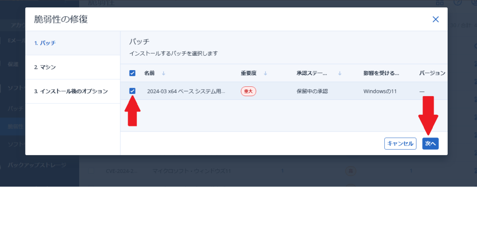Screen dimensions: 477x236
Task: Click the 重大 severity badge
Action: coord(249,91)
